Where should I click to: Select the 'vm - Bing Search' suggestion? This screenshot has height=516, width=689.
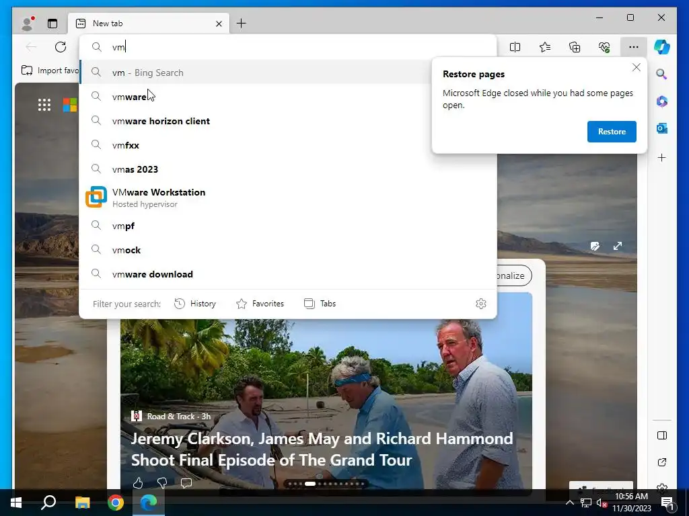tap(255, 73)
